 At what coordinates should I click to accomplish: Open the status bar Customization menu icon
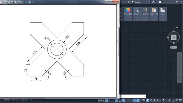point(180,100)
